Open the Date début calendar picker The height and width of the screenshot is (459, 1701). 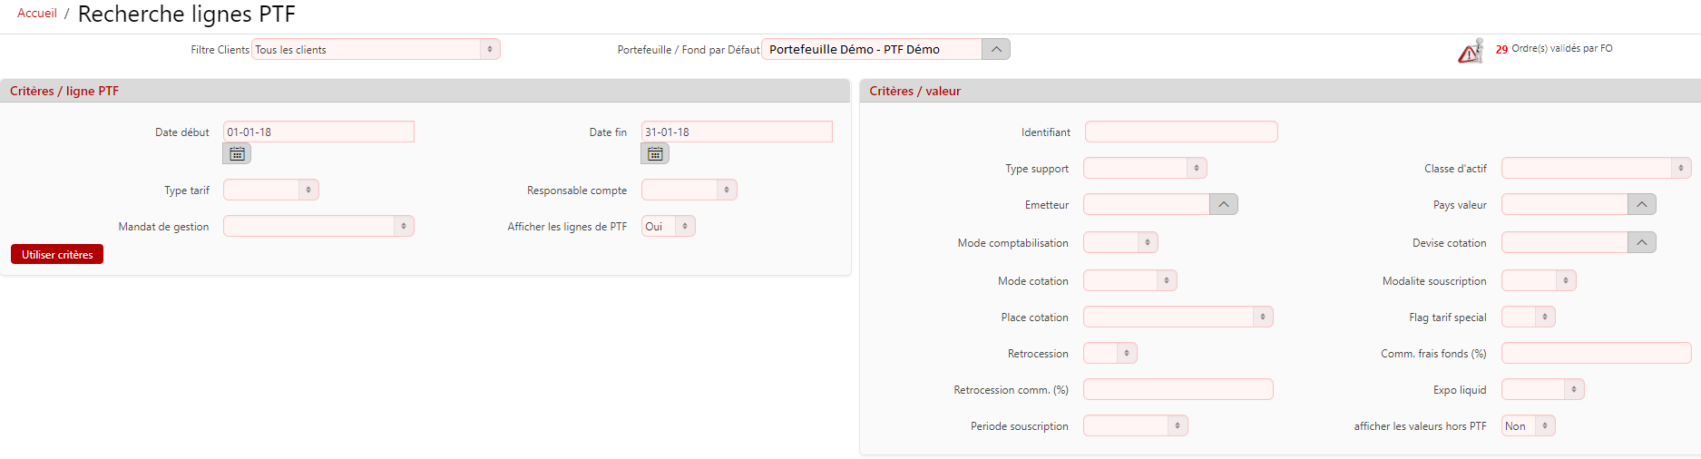click(237, 154)
